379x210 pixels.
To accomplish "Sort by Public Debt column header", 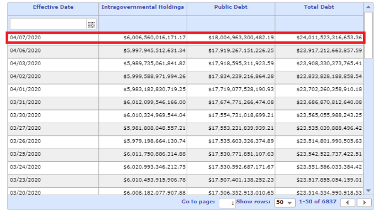I will [231, 7].
